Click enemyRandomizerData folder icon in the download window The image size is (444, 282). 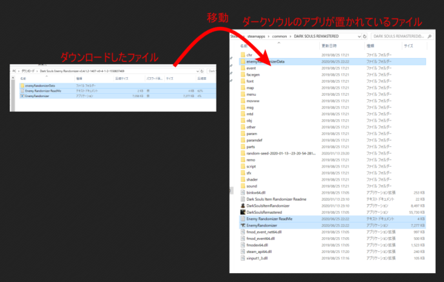(22, 85)
